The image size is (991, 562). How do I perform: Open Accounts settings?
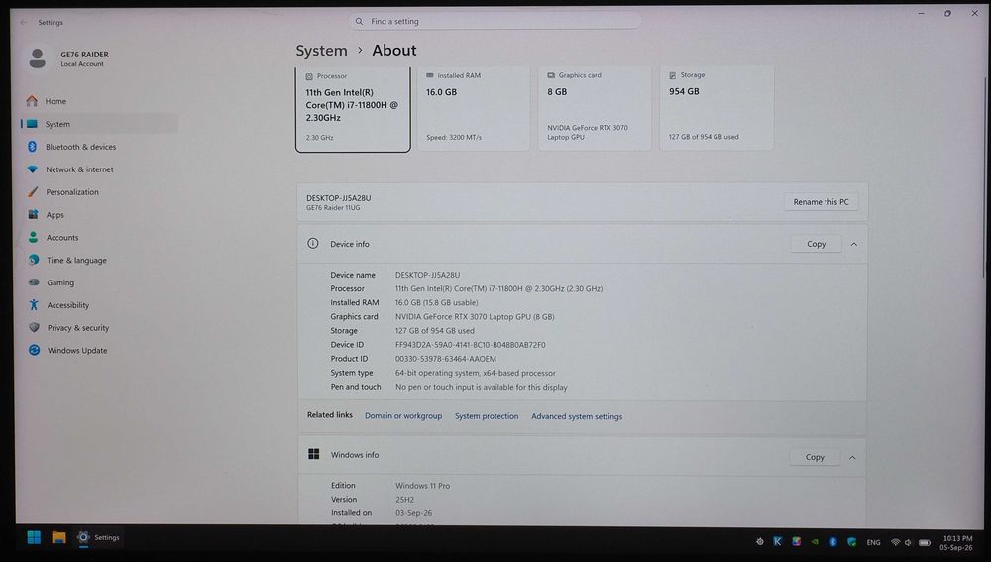[100, 238]
